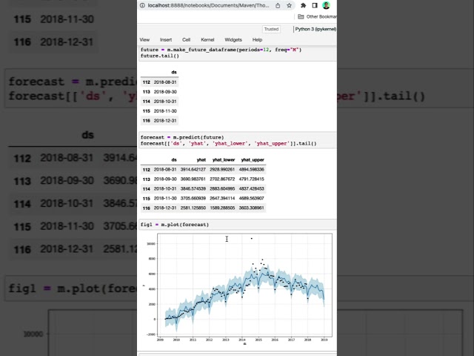The width and height of the screenshot is (474, 356).
Task: Click the 'yhat_upper' column header
Action: [253, 160]
